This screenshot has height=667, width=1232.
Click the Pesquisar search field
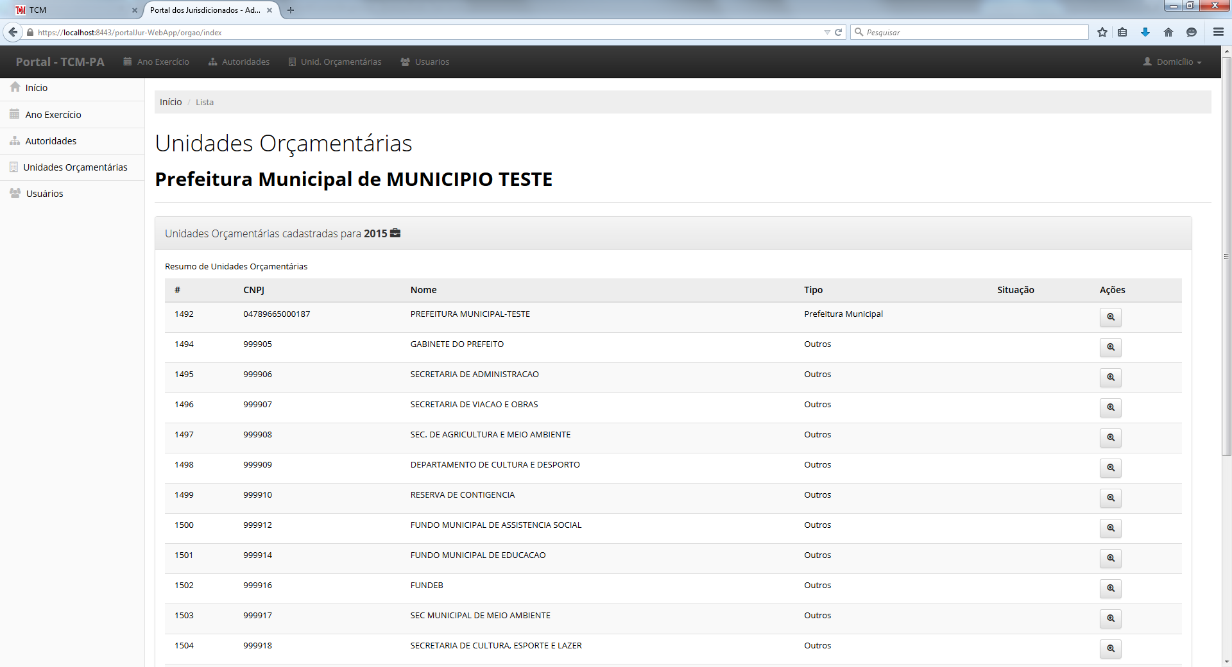click(x=969, y=32)
